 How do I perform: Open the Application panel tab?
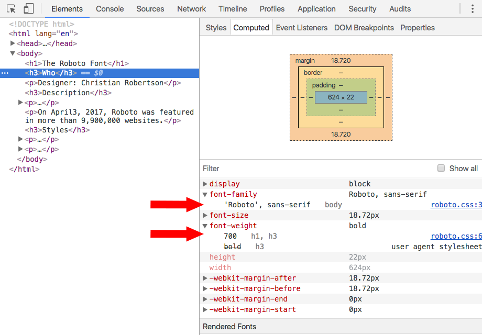[316, 9]
